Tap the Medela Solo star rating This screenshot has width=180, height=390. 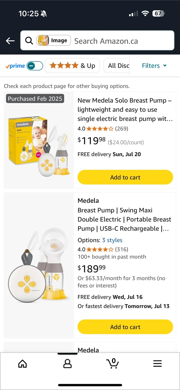tap(100, 129)
